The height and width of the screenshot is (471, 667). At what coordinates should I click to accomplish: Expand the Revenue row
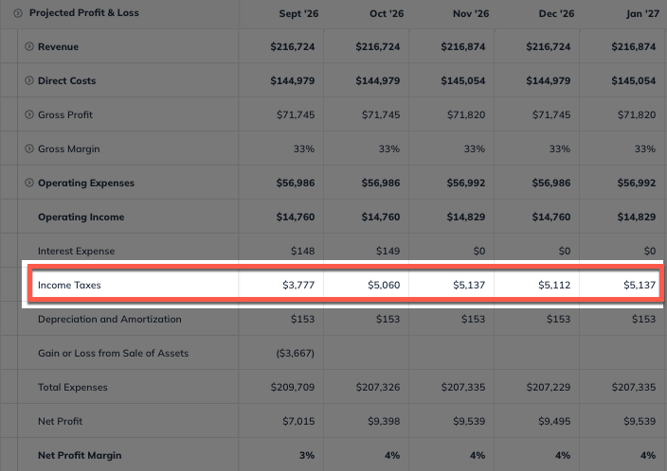[x=29, y=46]
